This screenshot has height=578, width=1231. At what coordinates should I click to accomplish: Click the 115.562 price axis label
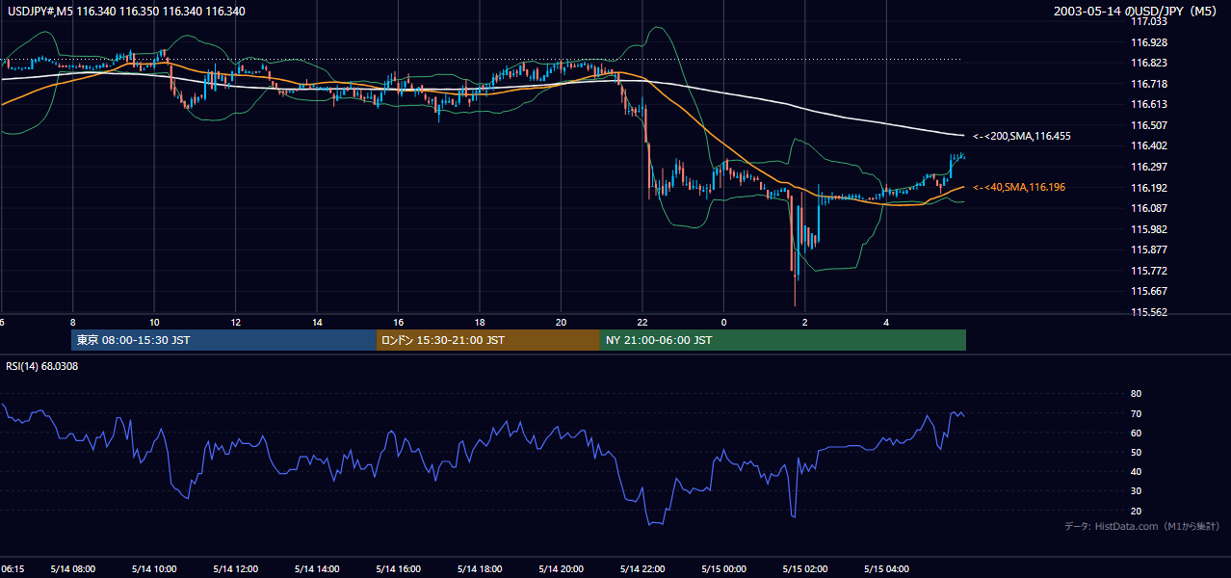tap(1147, 312)
